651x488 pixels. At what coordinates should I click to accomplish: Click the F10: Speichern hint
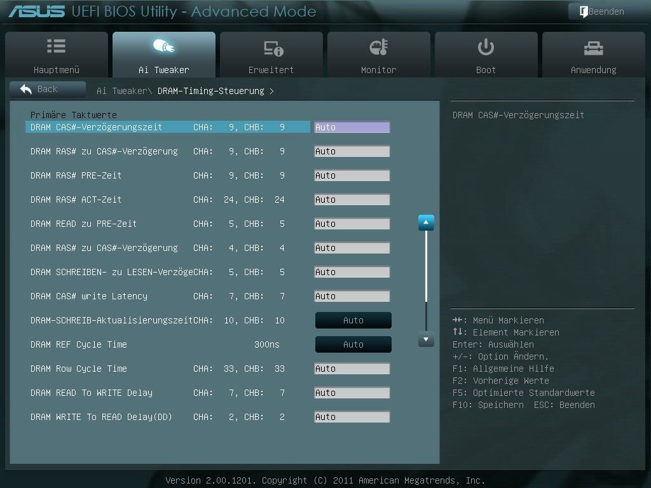tap(488, 405)
